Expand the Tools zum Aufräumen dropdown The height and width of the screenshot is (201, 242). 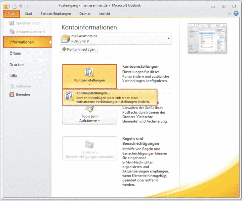(89, 118)
